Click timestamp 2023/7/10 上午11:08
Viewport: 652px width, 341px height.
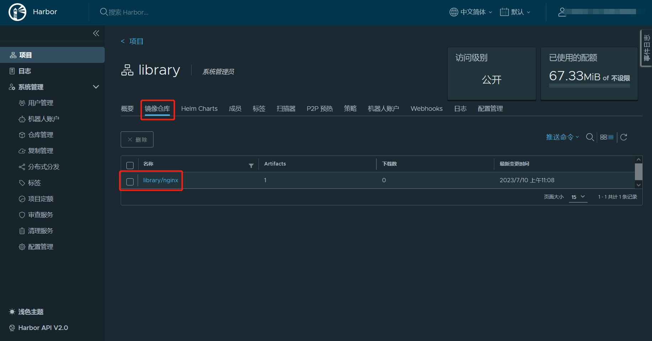click(x=527, y=180)
